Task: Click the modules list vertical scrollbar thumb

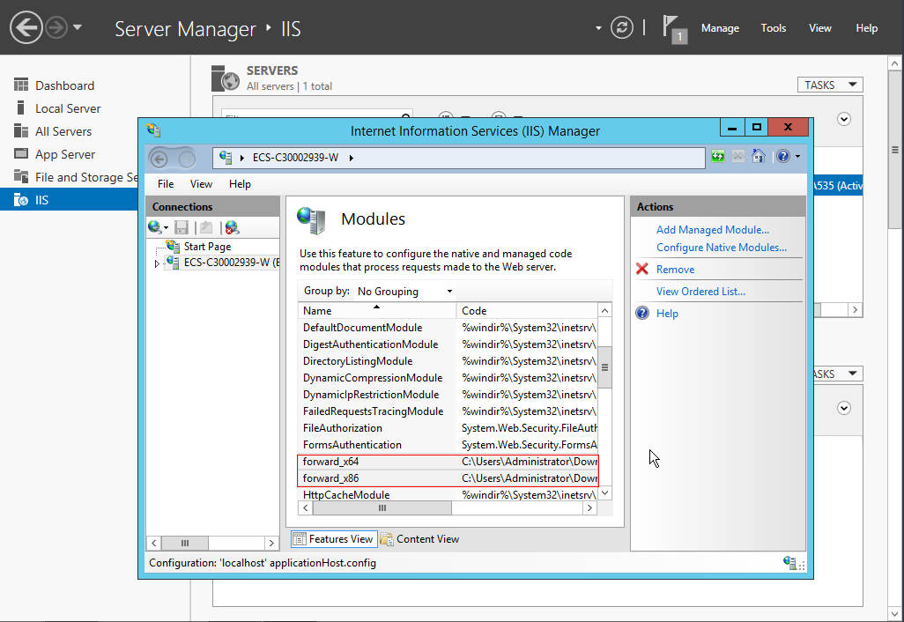Action: (604, 367)
